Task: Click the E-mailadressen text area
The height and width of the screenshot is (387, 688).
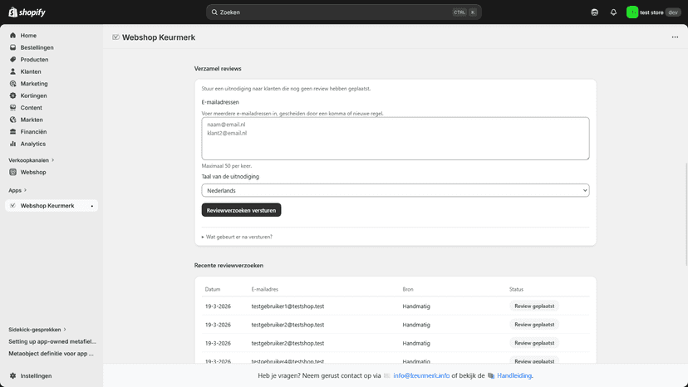Action: 396,138
